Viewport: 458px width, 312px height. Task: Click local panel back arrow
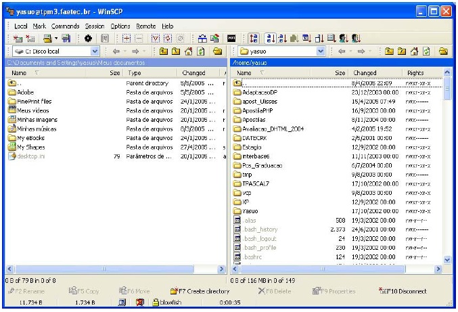click(116, 51)
